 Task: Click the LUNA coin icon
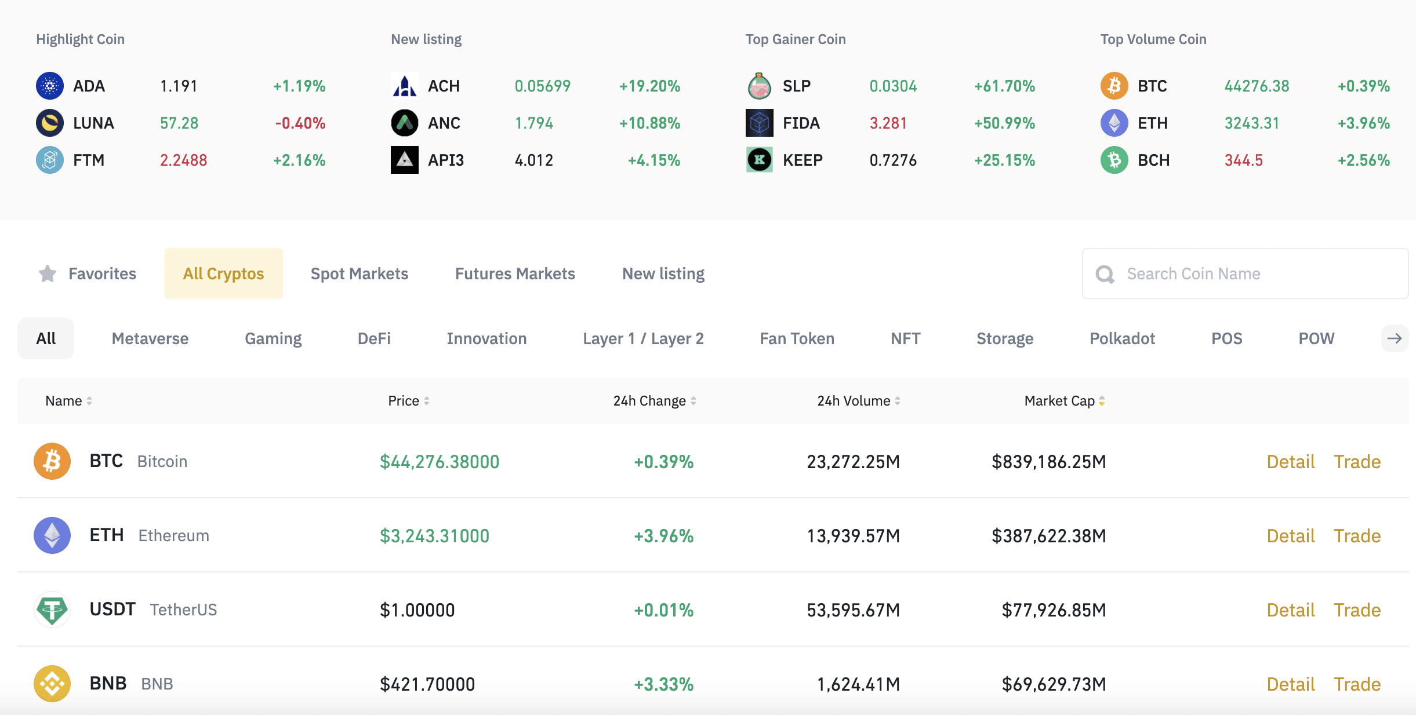(x=50, y=123)
